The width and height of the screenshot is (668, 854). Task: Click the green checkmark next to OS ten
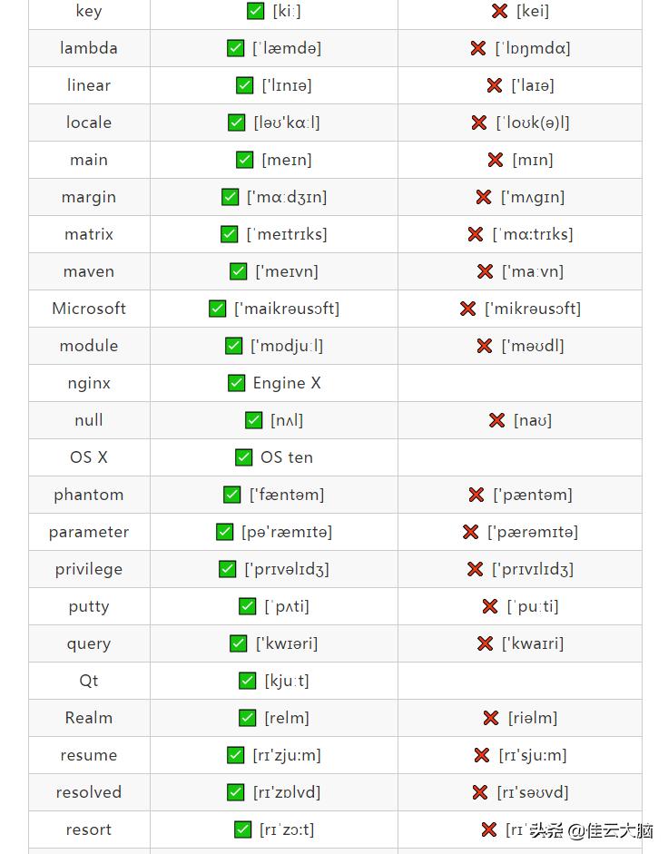point(244,457)
